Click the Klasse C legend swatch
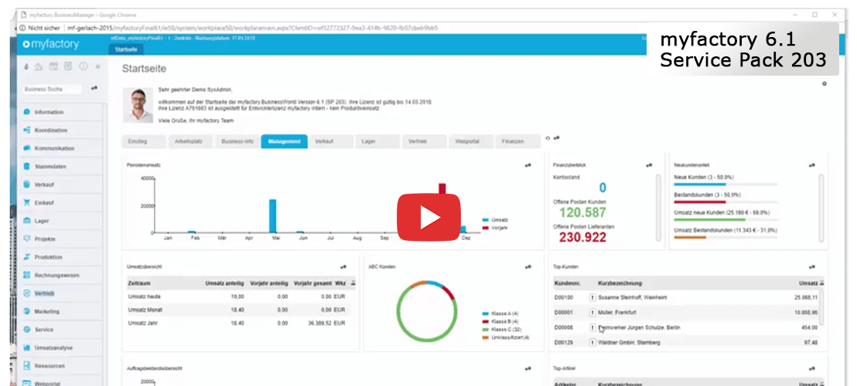 click(485, 330)
